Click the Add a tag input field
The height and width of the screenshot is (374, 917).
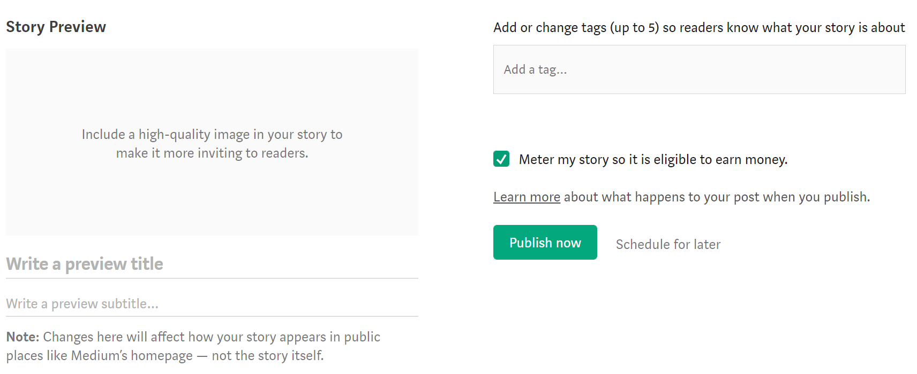coord(698,70)
